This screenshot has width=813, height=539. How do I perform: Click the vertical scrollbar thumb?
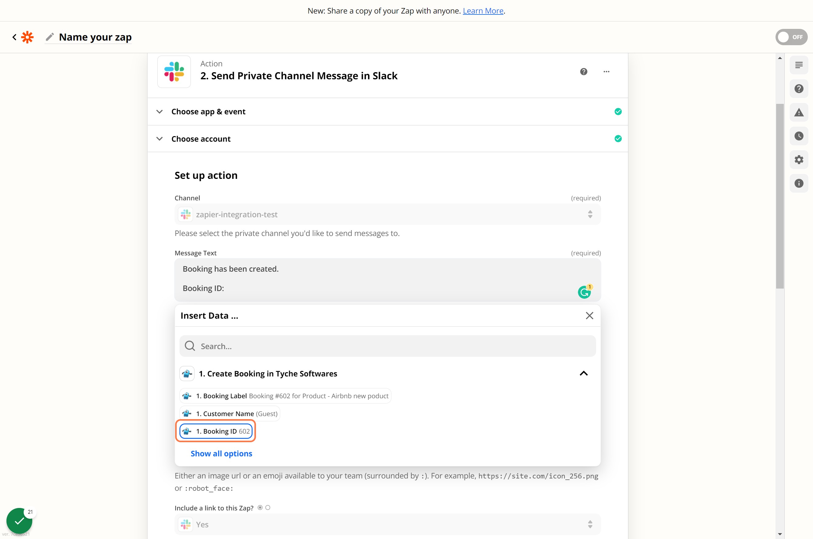780,196
